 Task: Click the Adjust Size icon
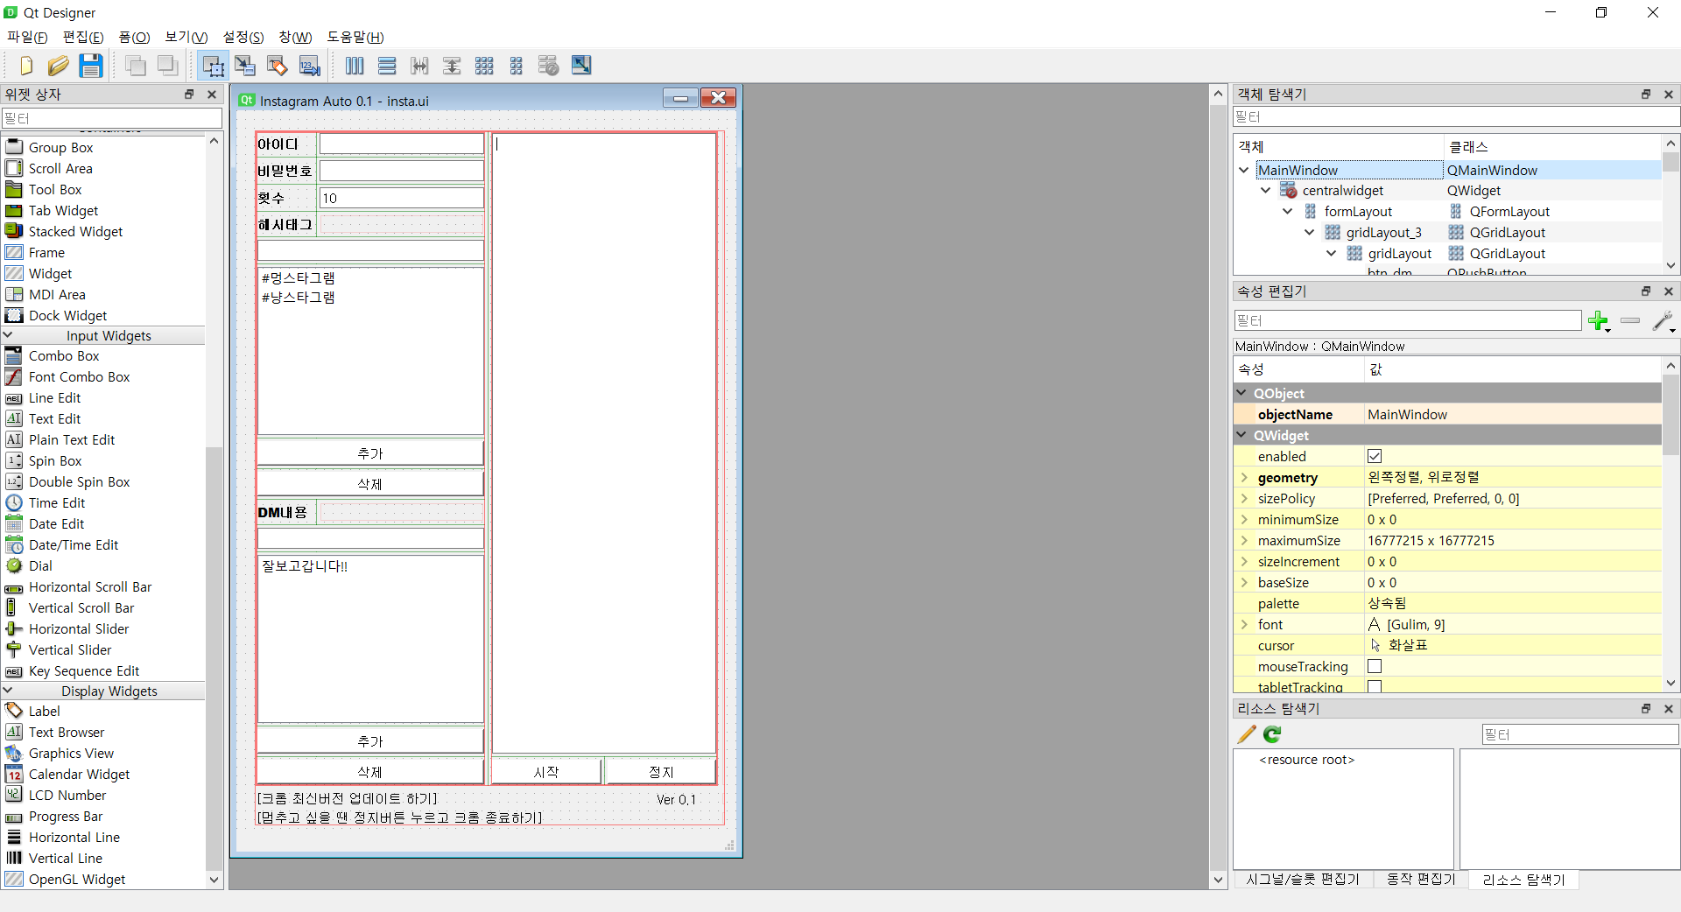[x=581, y=66]
